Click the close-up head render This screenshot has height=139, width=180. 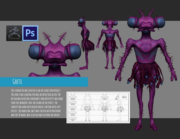[x=55, y=54]
